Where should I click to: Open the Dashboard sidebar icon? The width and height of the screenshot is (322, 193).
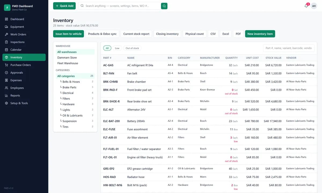6,19
